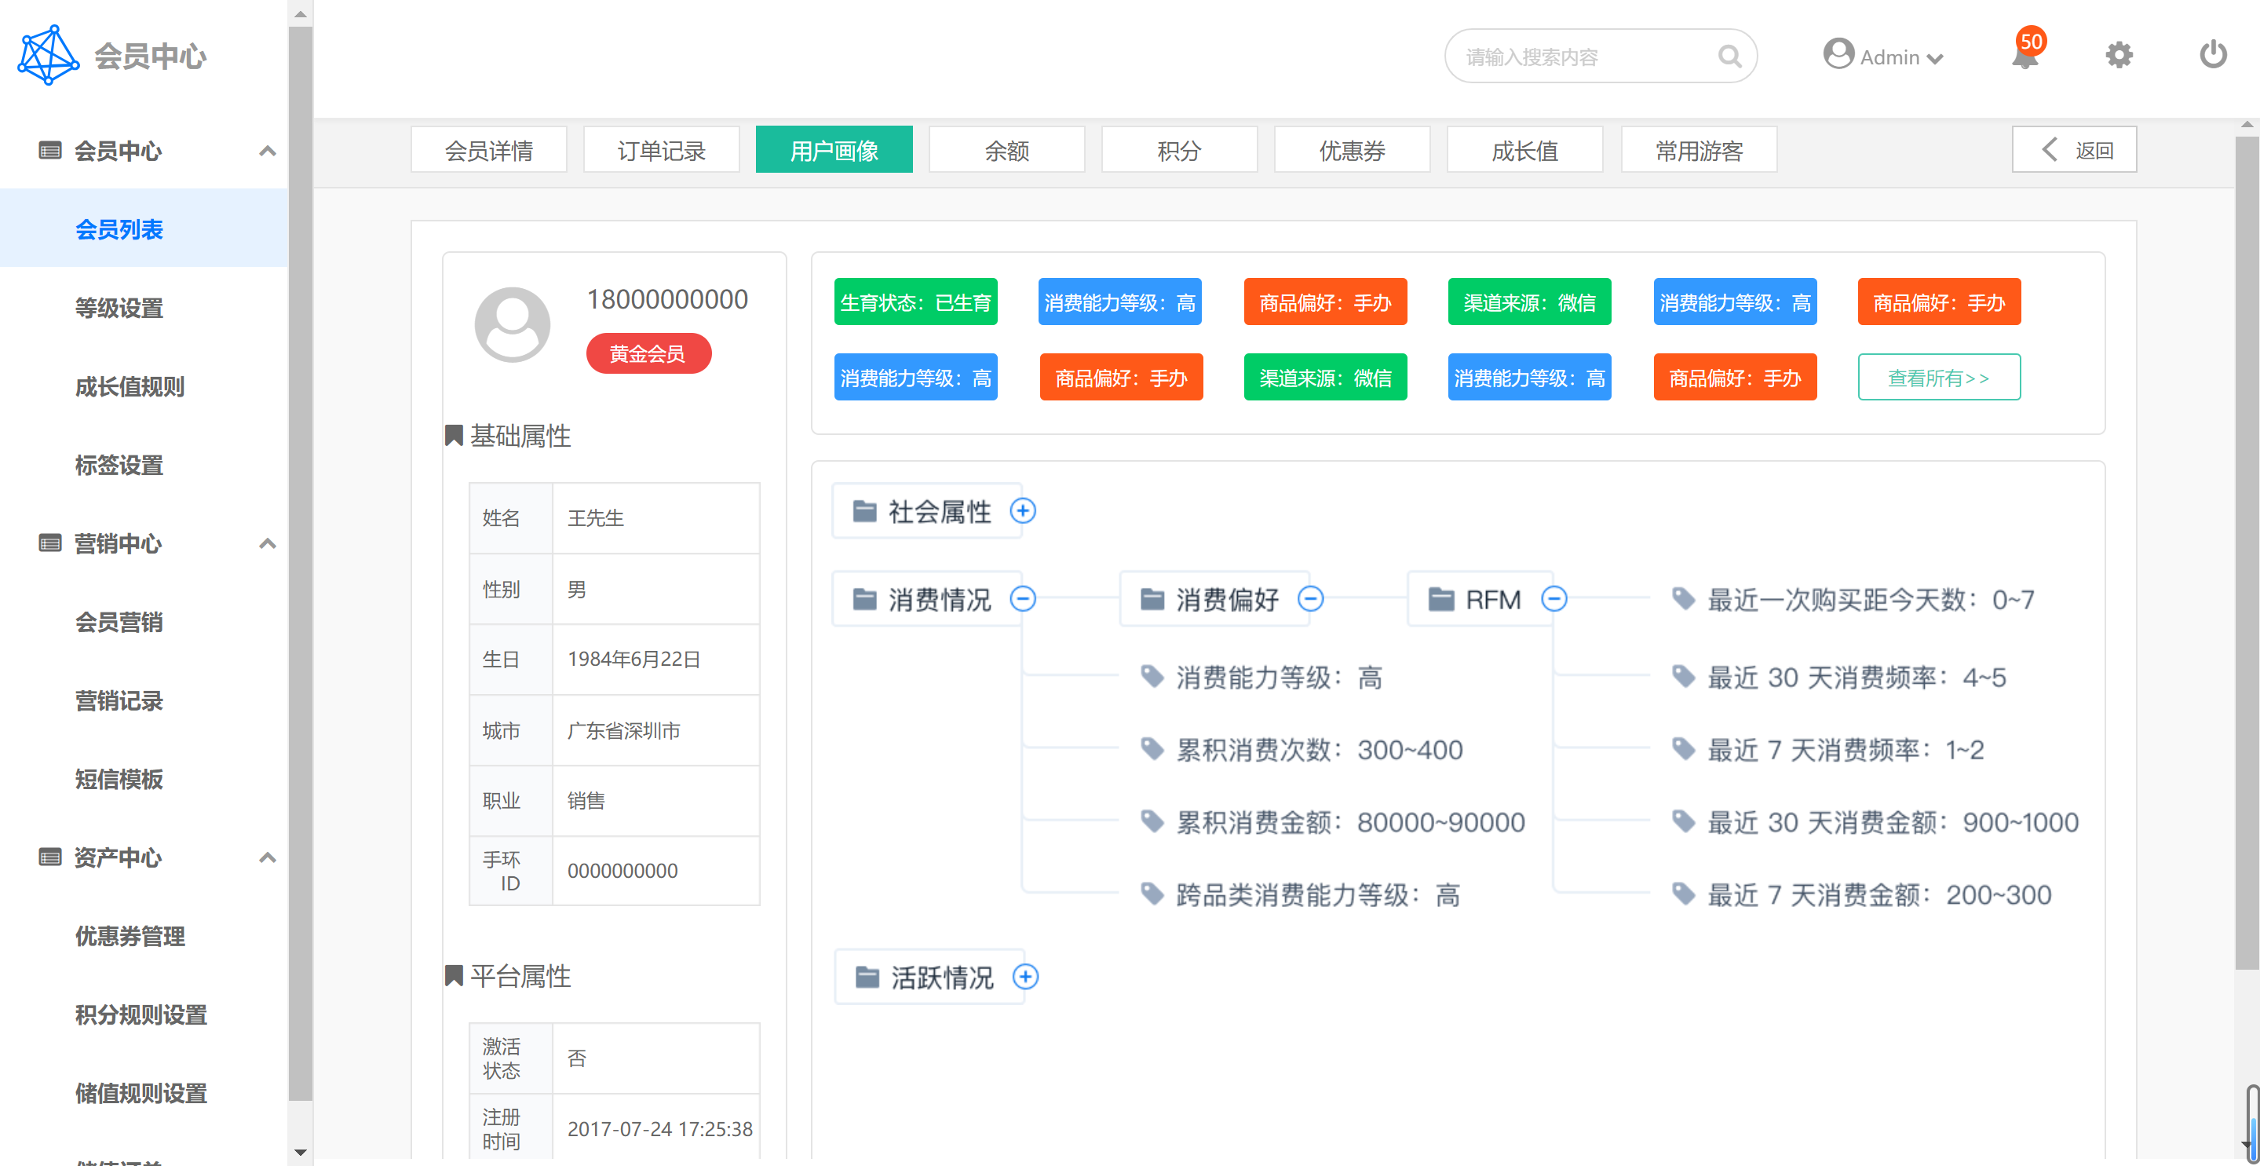Select the 用户画像 tab
This screenshot has height=1166, width=2260.
point(834,150)
